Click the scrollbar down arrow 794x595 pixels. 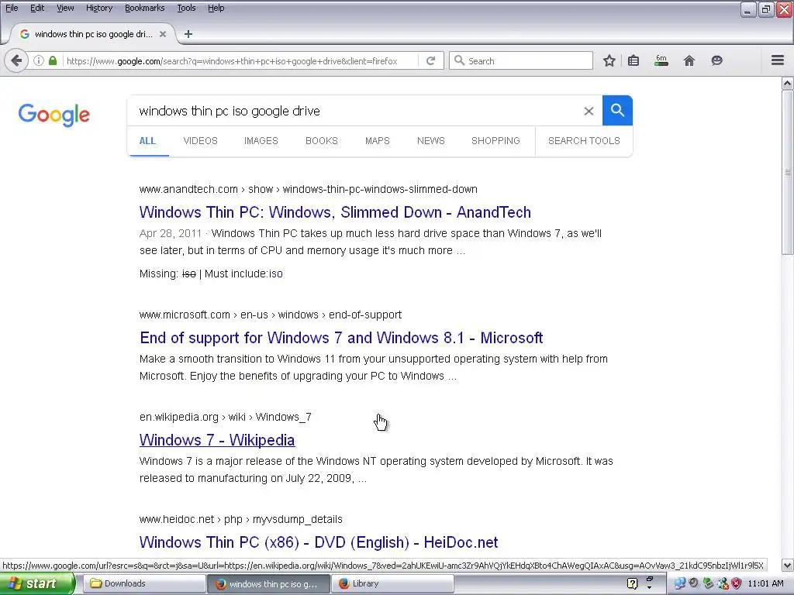[x=788, y=565]
